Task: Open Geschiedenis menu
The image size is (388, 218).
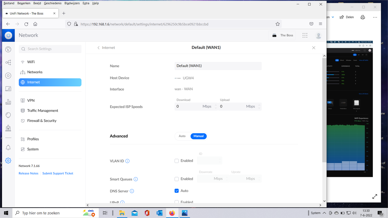Action: (x=53, y=3)
